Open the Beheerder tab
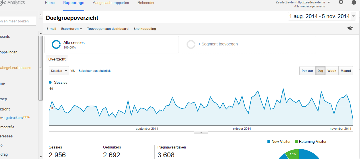 (x=146, y=3)
